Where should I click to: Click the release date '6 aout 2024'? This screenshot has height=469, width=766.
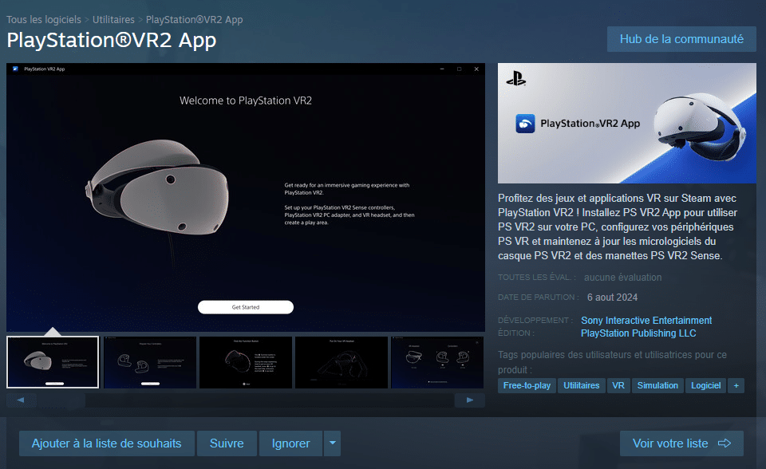pos(612,298)
